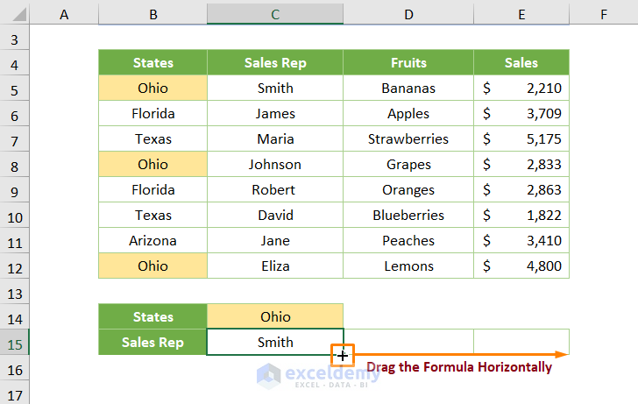Click the Sales header cell
This screenshot has height=404, width=638.
(521, 63)
